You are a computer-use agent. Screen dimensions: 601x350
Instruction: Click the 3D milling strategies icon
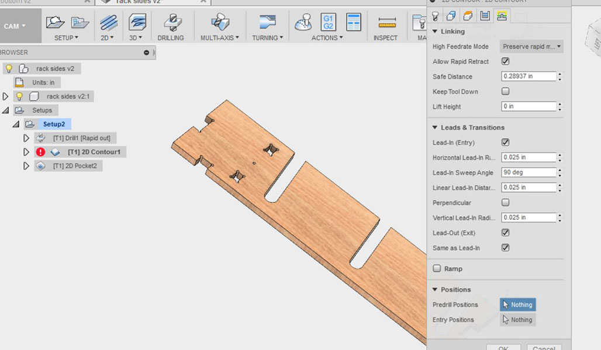pos(137,23)
